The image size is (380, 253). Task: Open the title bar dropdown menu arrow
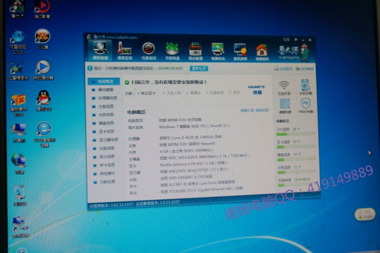(x=296, y=40)
